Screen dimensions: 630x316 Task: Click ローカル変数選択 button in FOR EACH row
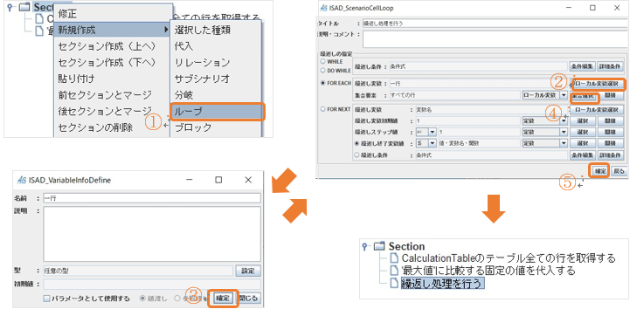click(x=597, y=84)
